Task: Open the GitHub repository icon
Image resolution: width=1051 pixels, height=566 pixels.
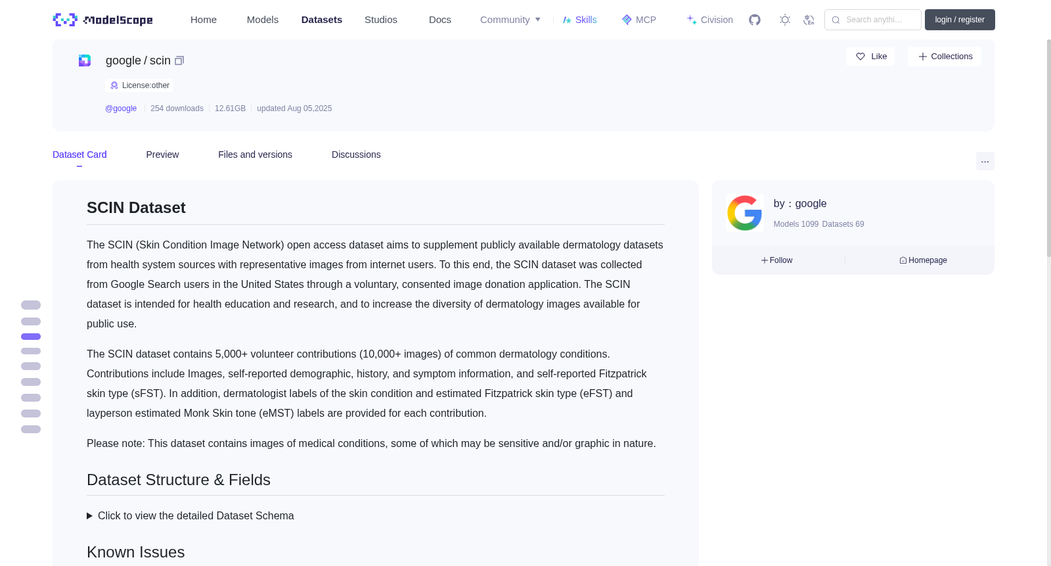Action: point(755,20)
